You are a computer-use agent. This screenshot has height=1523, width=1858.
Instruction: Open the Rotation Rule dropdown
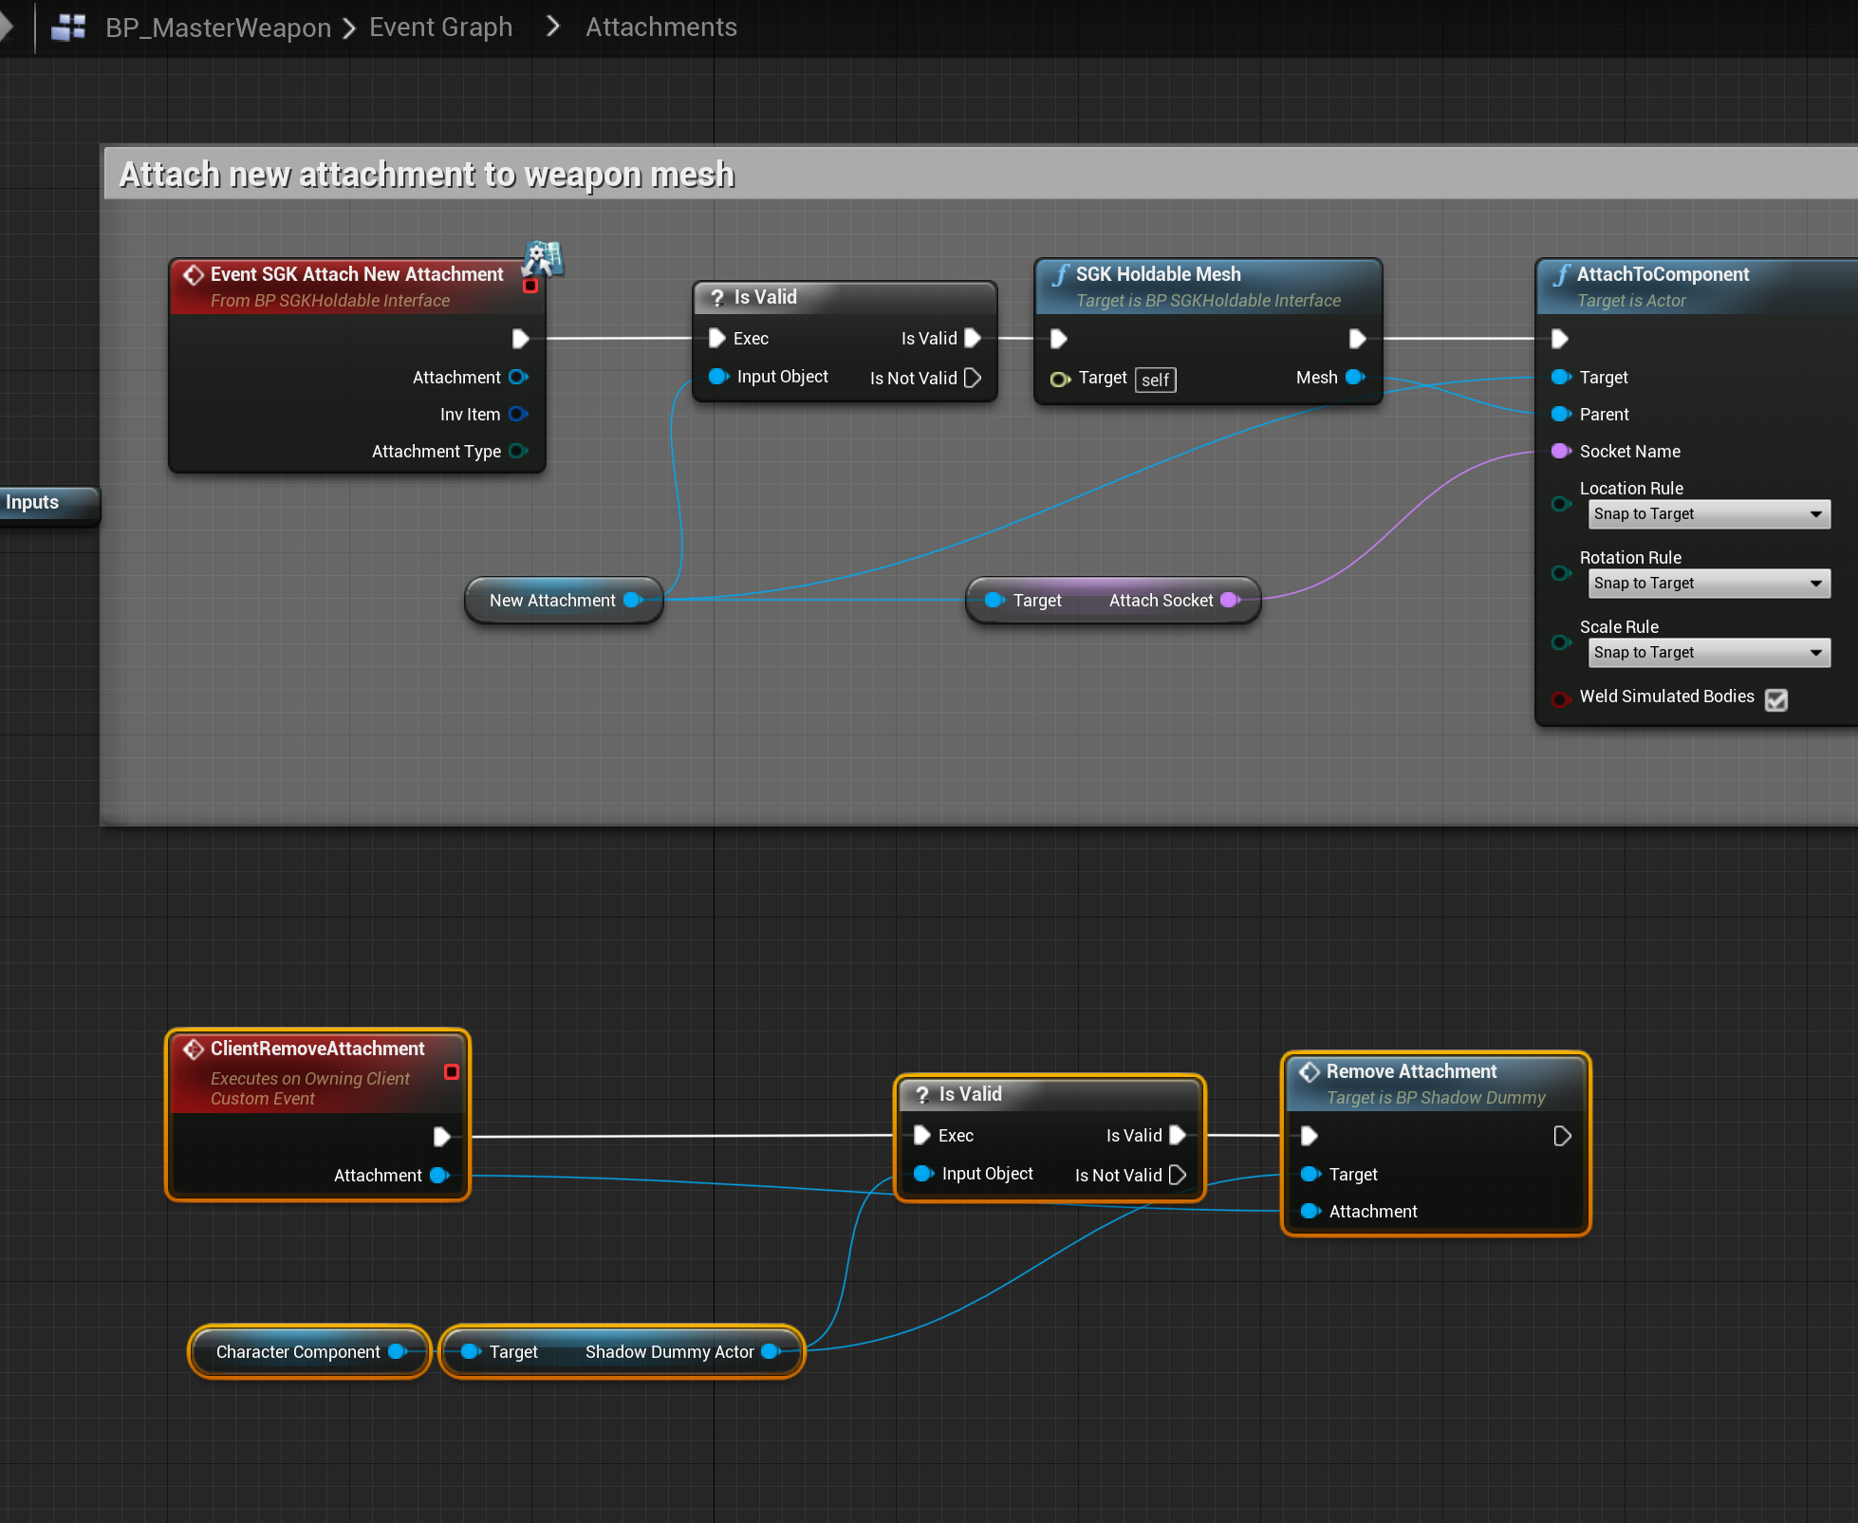(1708, 583)
